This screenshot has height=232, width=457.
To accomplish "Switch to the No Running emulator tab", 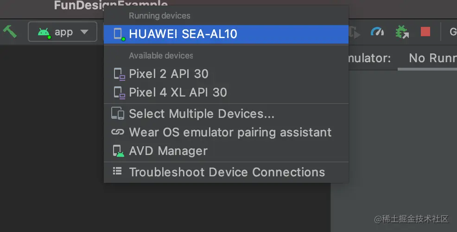I will 432,58.
